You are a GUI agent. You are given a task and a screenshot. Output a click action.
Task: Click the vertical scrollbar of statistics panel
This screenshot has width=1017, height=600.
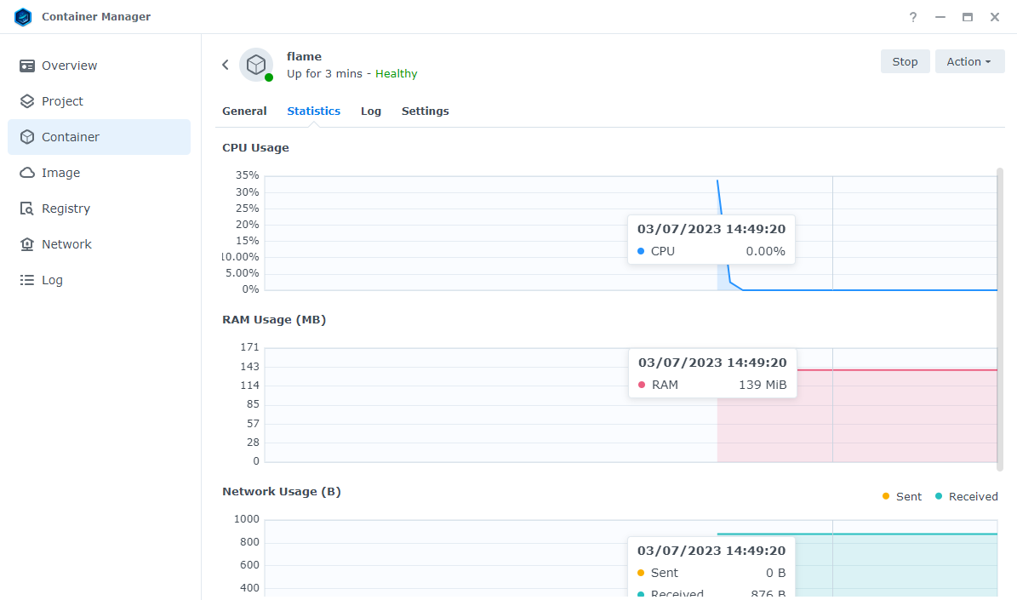[x=999, y=319]
